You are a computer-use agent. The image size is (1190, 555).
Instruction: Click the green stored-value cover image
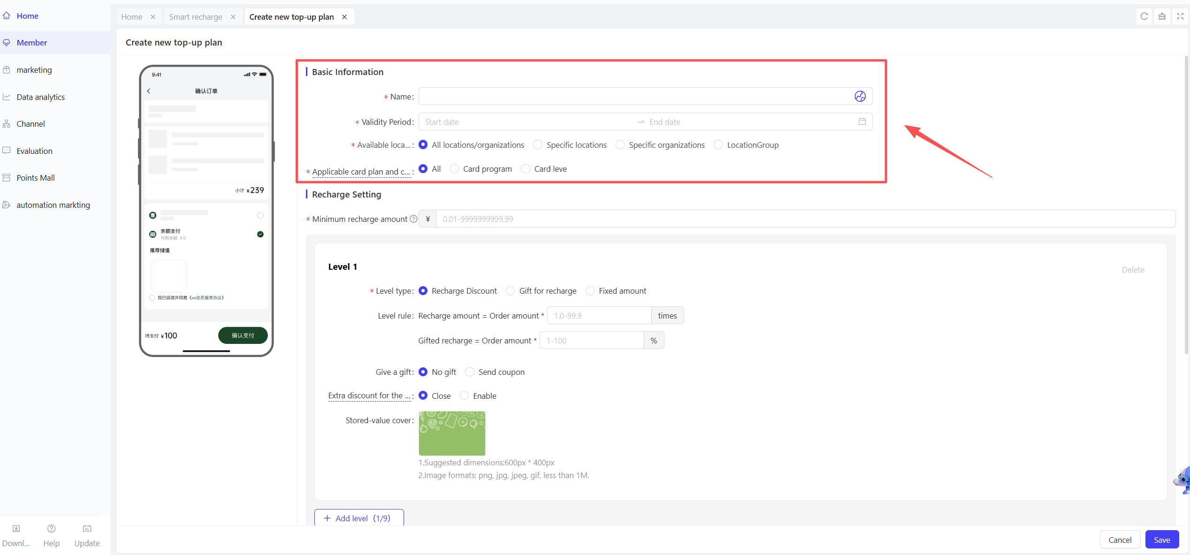tap(452, 433)
